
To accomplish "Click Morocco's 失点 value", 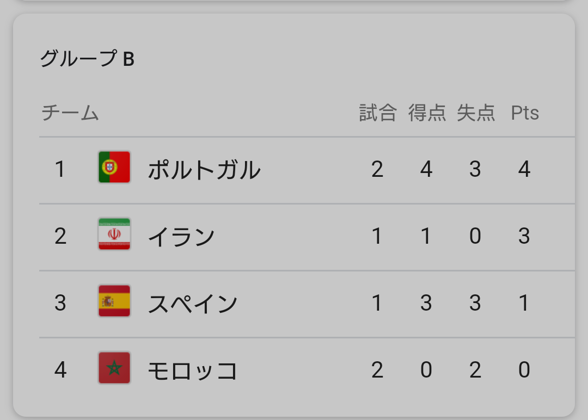I will [x=475, y=370].
